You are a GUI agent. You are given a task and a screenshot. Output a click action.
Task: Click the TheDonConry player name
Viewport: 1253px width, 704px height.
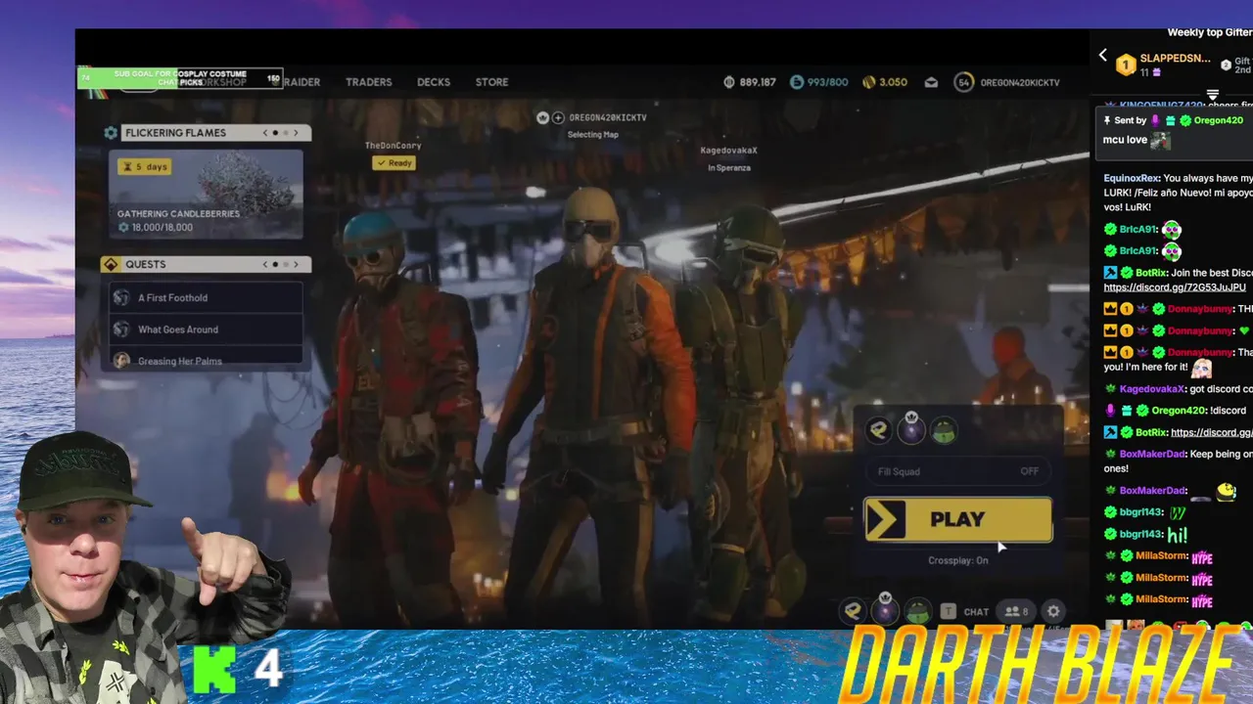[x=393, y=146]
